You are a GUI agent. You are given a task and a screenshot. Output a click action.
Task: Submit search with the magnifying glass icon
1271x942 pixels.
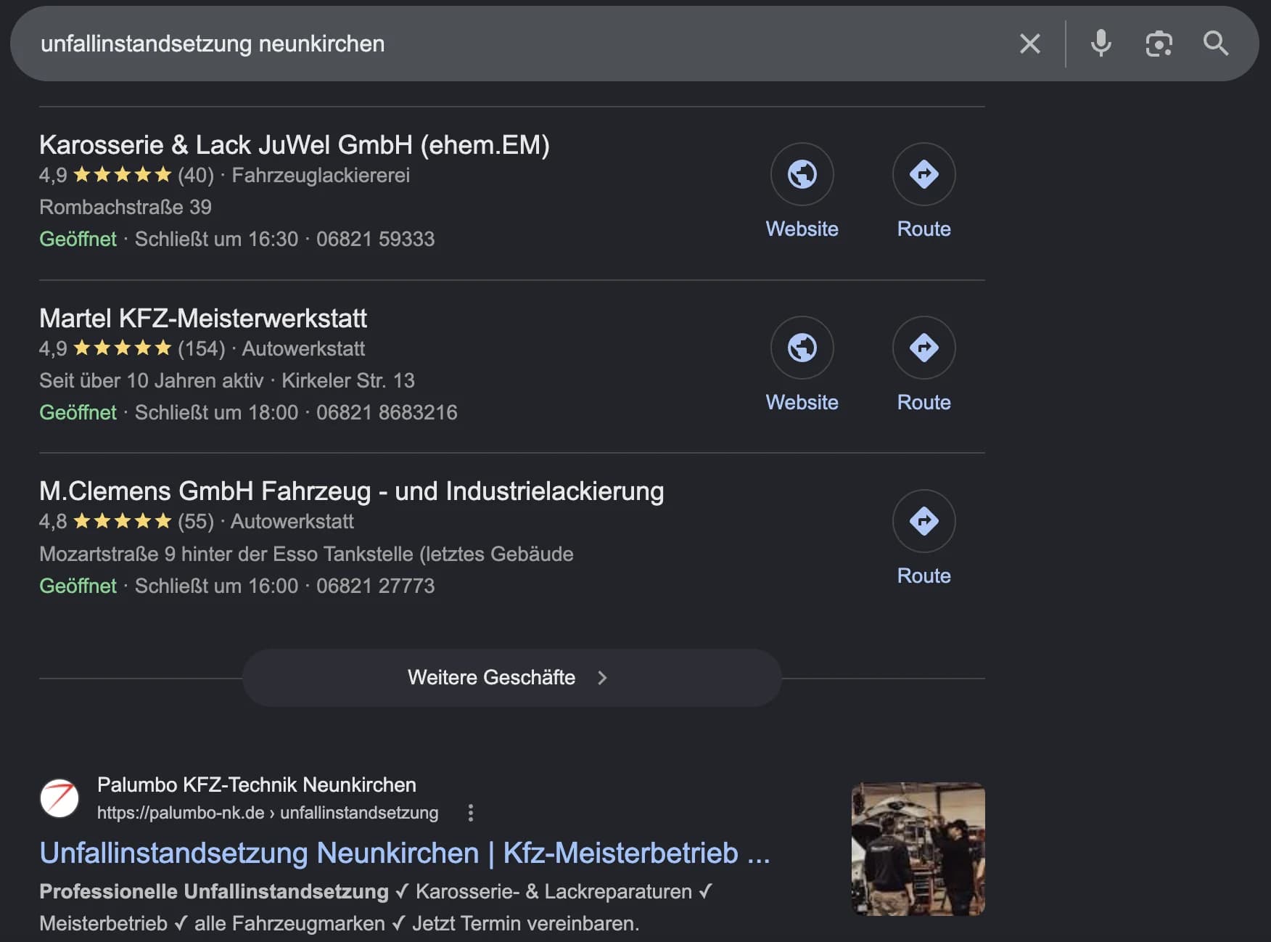[1216, 44]
